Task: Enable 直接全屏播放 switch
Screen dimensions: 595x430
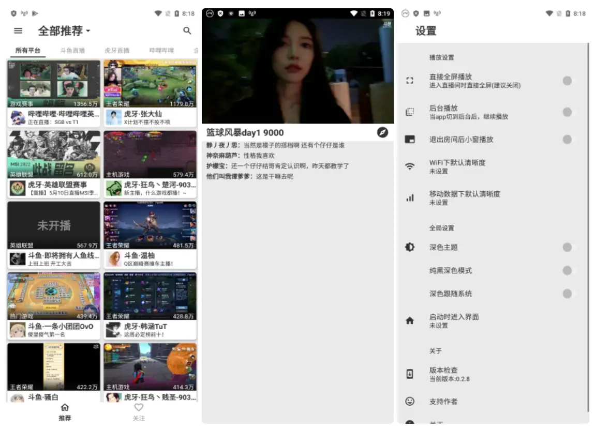Action: pos(568,81)
